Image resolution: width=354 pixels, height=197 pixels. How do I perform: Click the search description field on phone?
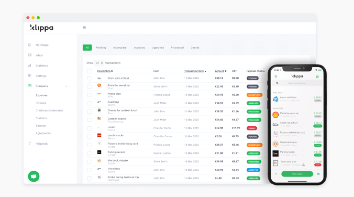coord(297,83)
